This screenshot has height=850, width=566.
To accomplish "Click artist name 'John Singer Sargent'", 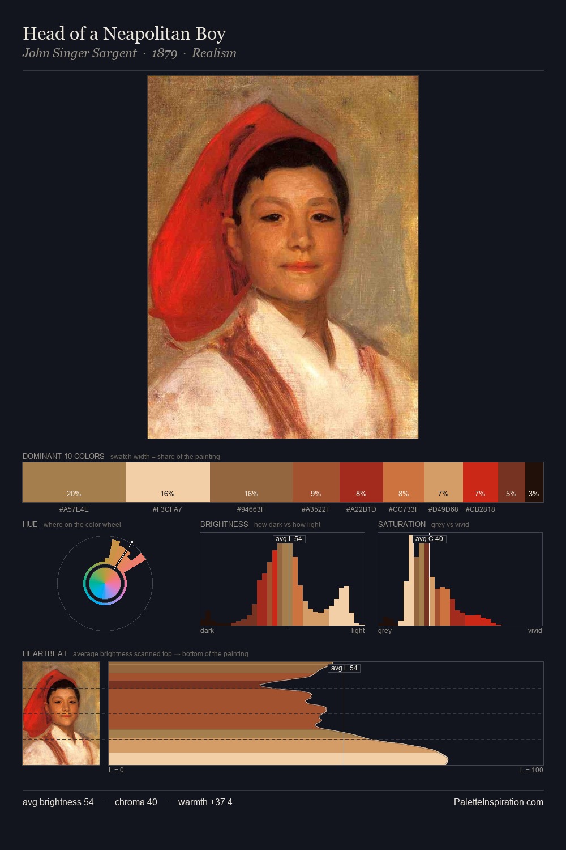I will click(80, 53).
